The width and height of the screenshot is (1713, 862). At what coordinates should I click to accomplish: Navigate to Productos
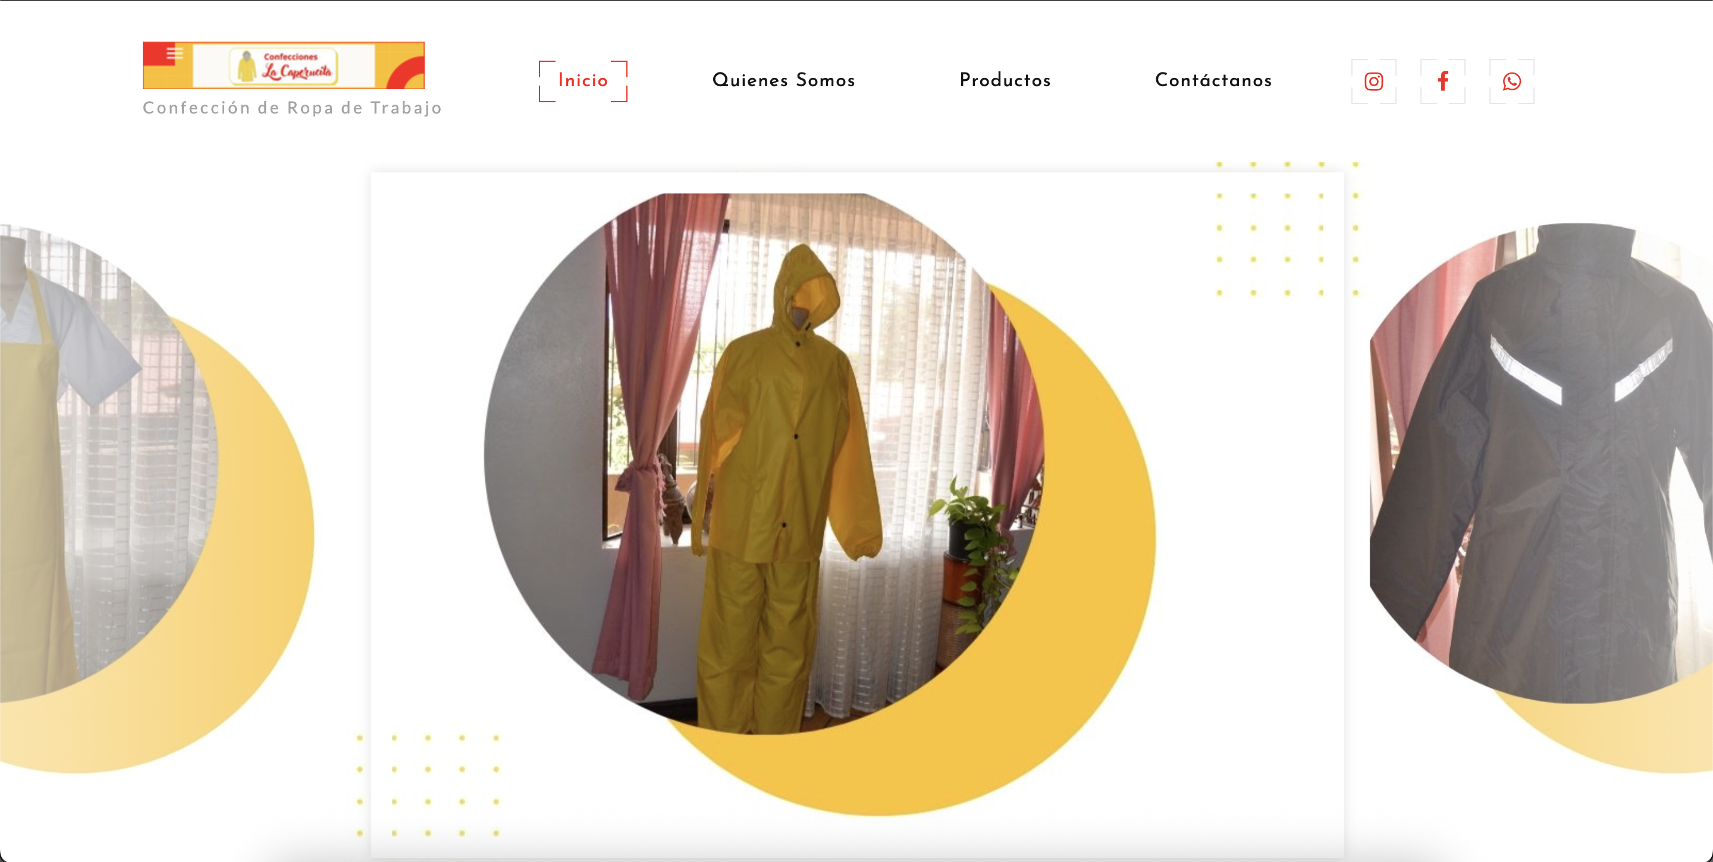[1005, 80]
